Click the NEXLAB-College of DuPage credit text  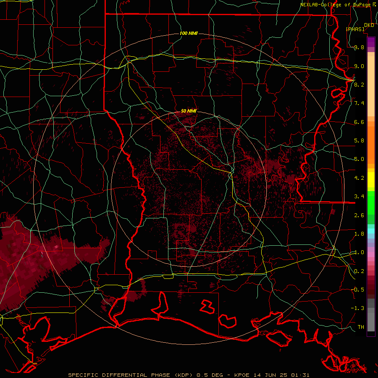pos(336,5)
